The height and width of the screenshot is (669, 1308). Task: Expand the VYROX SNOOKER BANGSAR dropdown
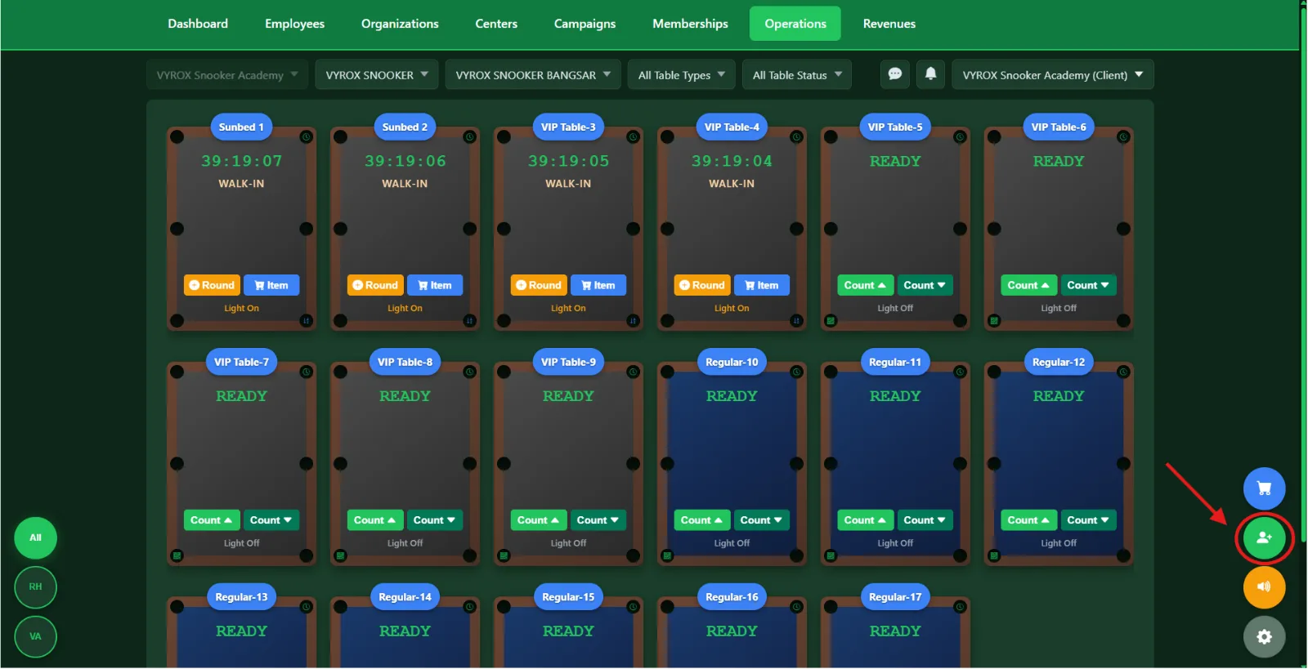tap(533, 75)
